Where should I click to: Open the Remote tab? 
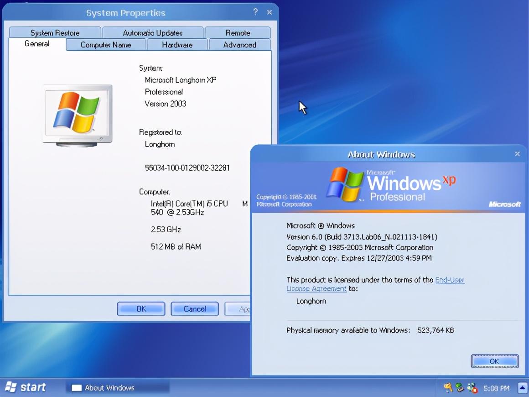click(x=238, y=33)
